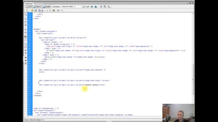
Task: Click Format Source Code icon
Action: (x=26, y=63)
